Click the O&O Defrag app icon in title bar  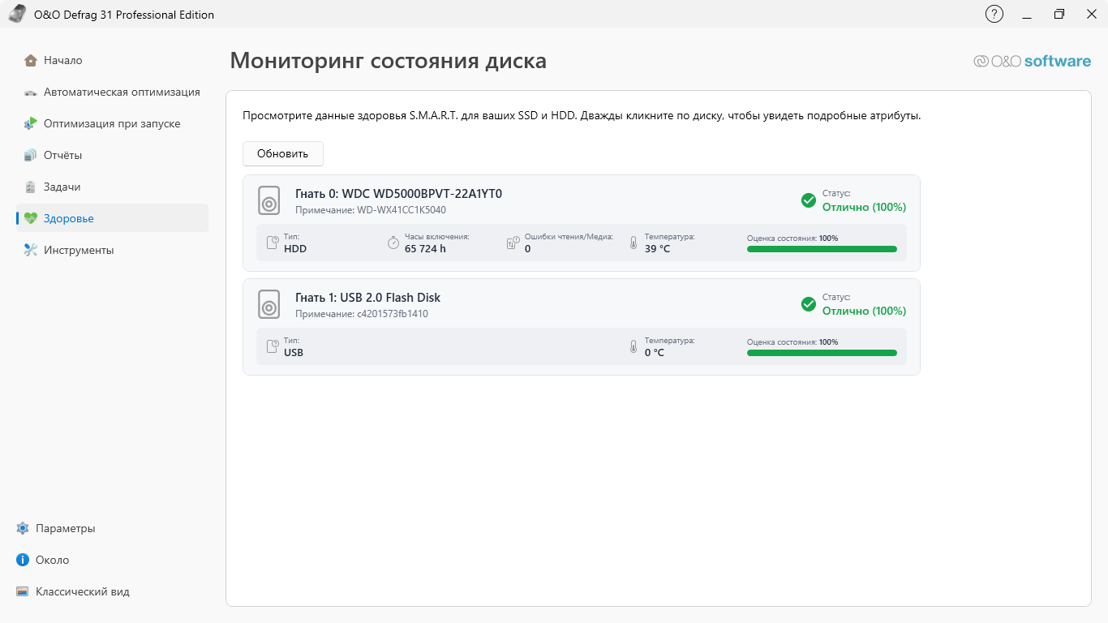[17, 15]
